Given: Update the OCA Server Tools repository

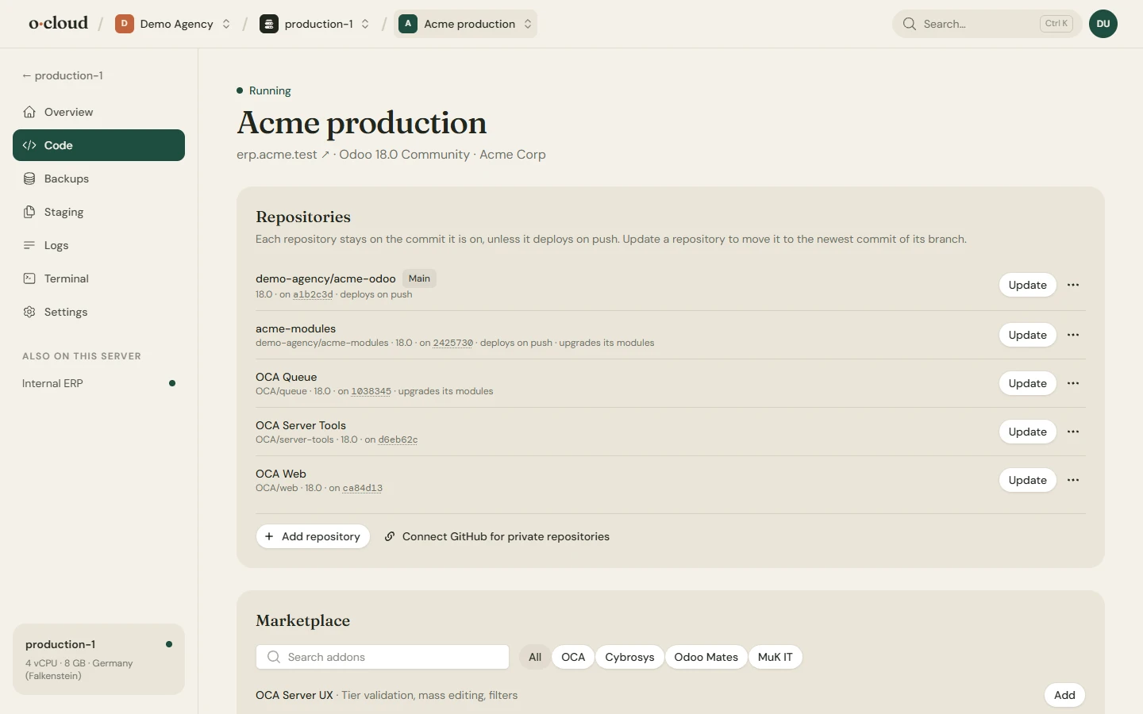Looking at the screenshot, I should [x=1027, y=432].
